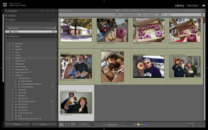Select the None filter tab
The width and height of the screenshot is (208, 130).
(143, 11)
